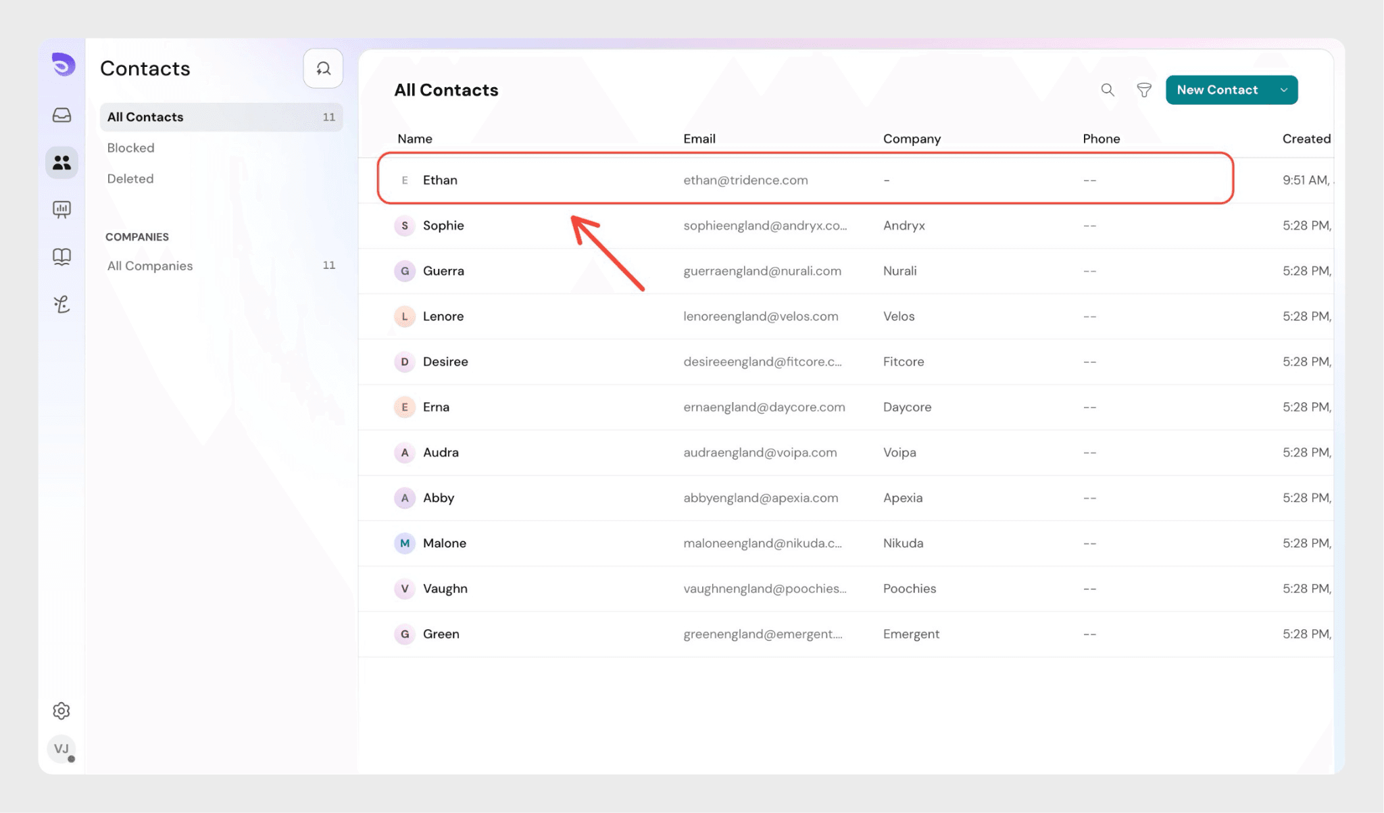Click the VJ profile avatar
Image resolution: width=1384 pixels, height=813 pixels.
tap(61, 749)
